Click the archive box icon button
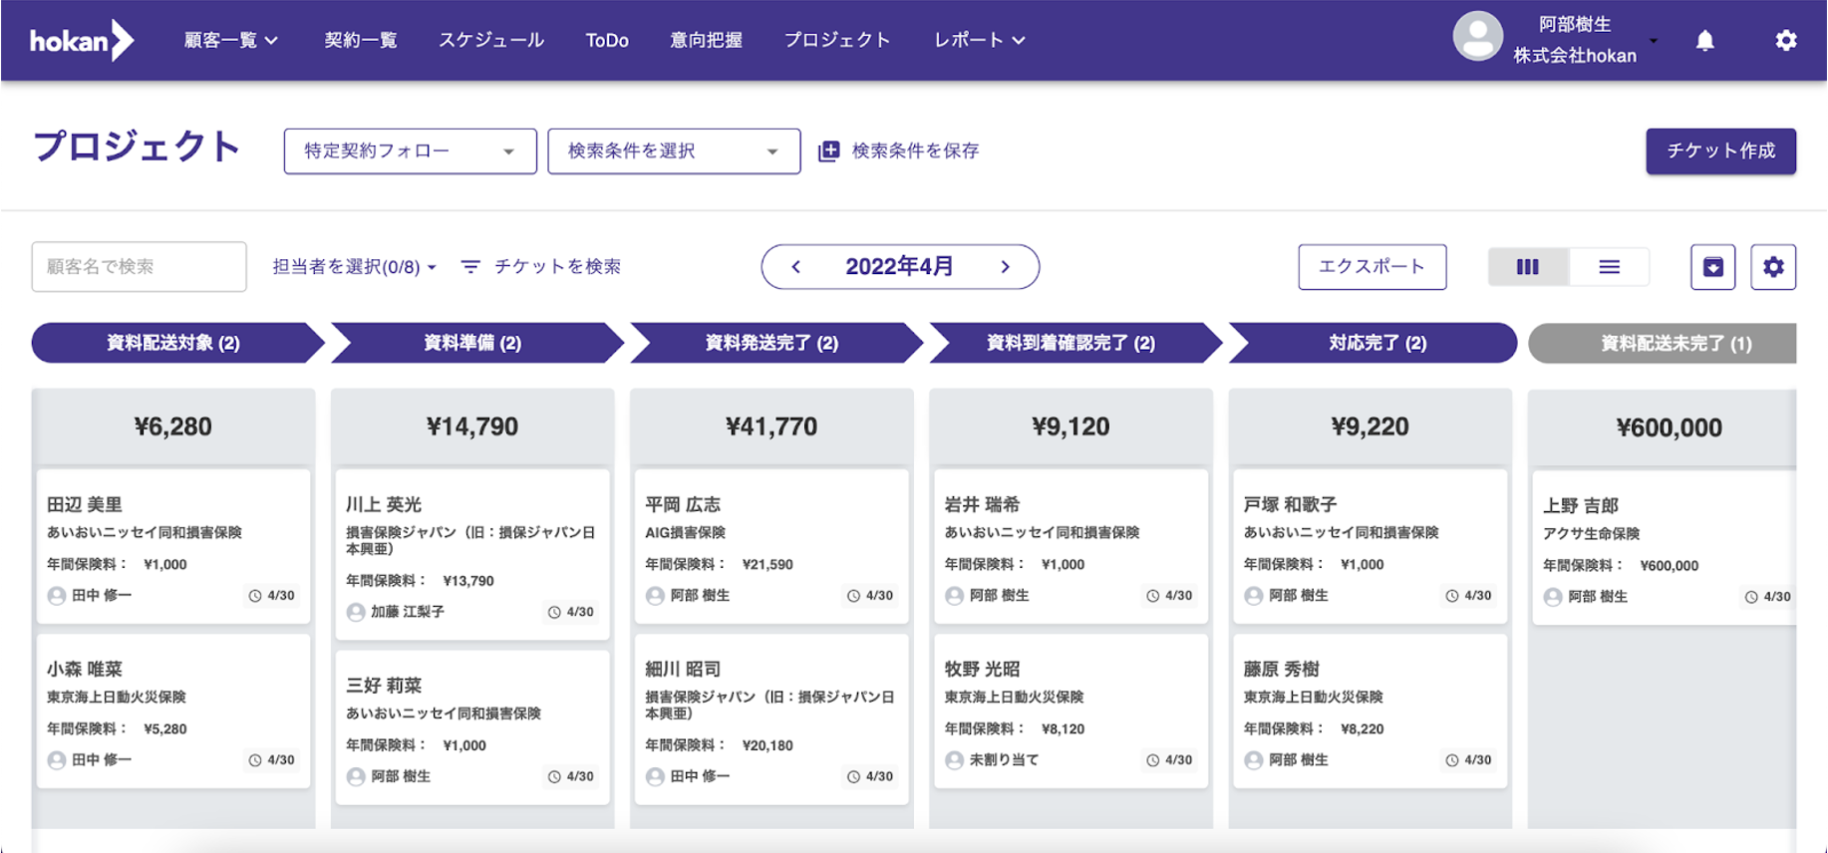The height and width of the screenshot is (853, 1828). [x=1712, y=267]
